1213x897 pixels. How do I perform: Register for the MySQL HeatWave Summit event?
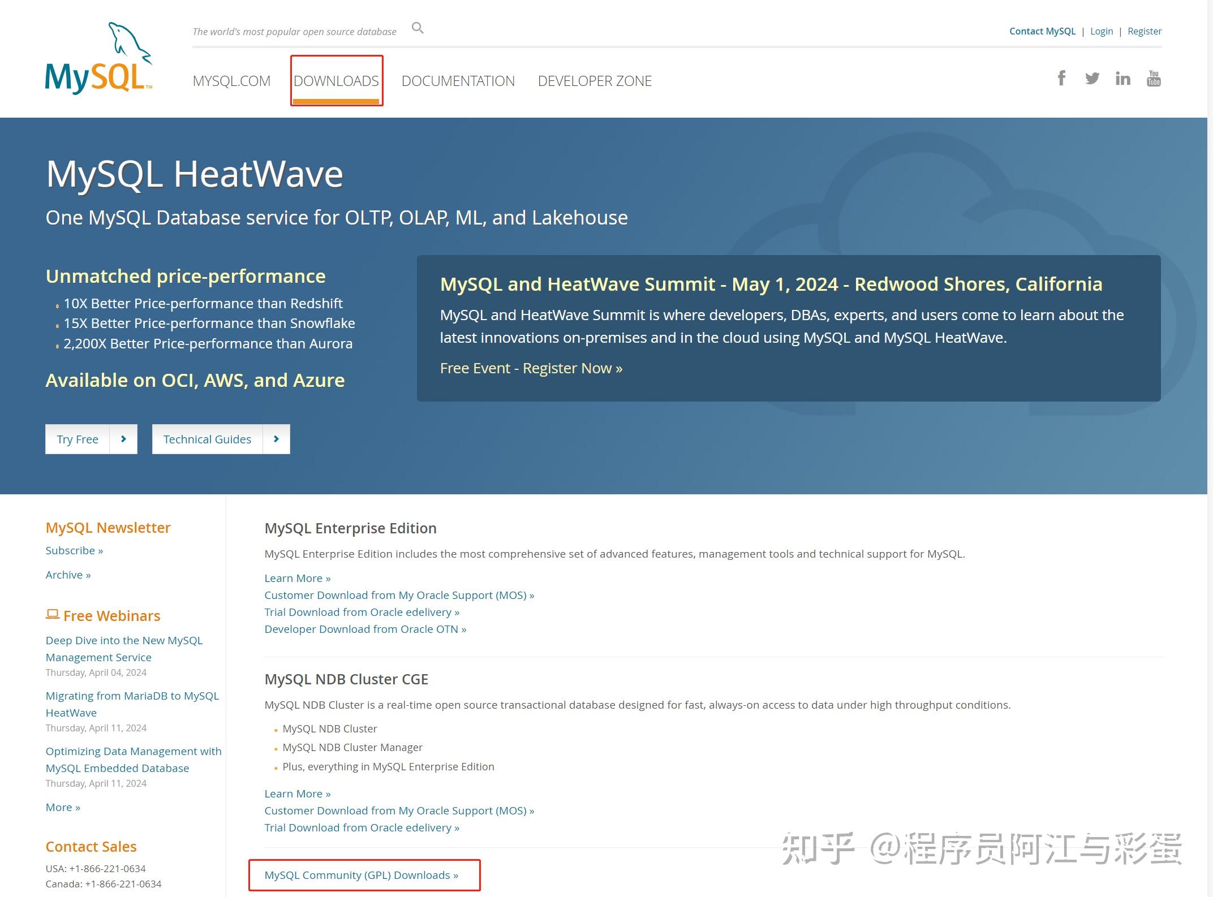click(530, 368)
